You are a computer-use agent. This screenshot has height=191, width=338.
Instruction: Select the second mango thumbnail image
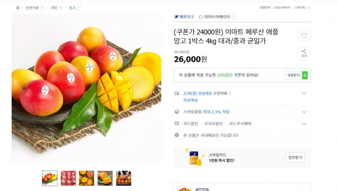point(68,178)
